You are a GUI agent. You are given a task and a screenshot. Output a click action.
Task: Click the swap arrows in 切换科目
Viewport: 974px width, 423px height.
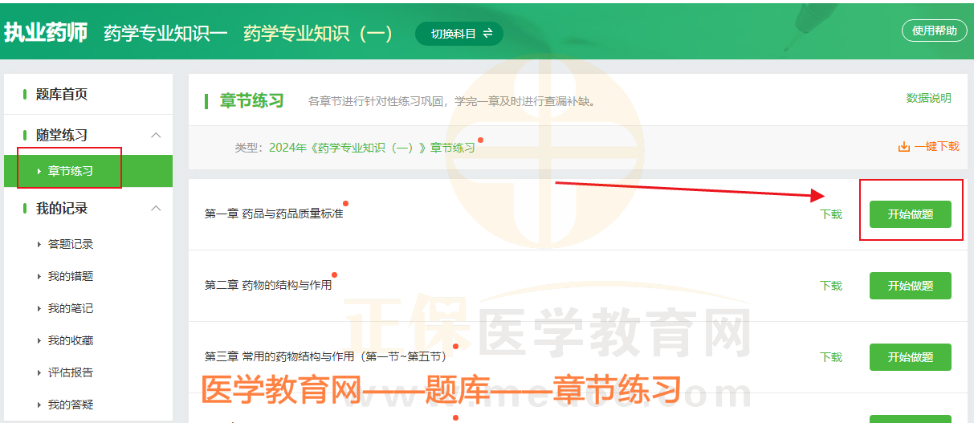[x=487, y=33]
